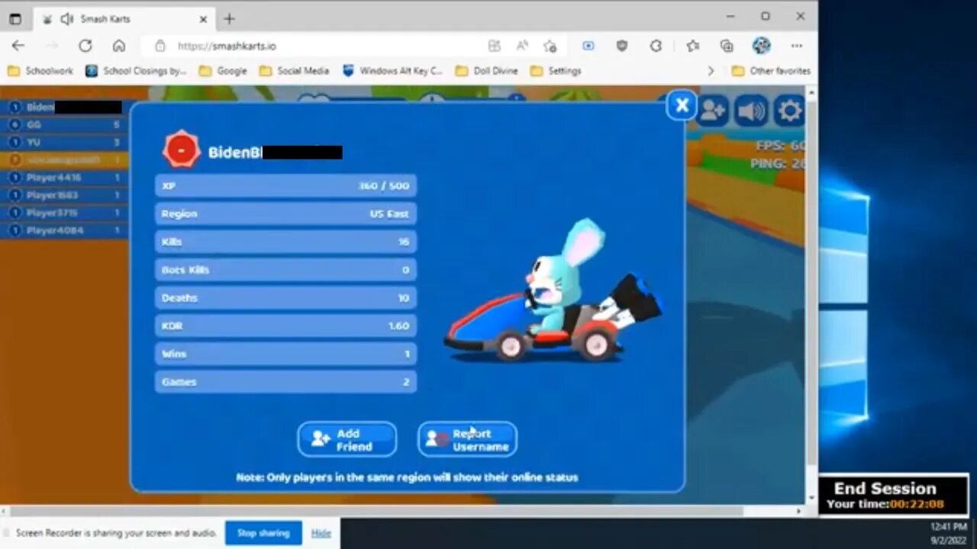Click the highlighted orange scoreboard row
Image resolution: width=977 pixels, height=549 pixels.
64,159
